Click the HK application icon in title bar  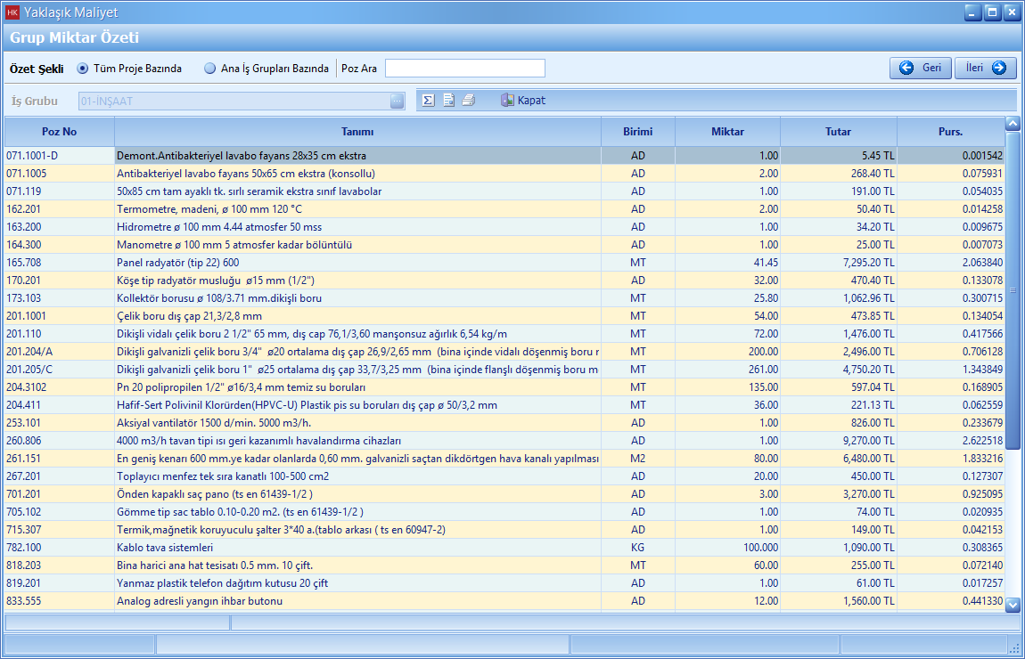pos(12,12)
